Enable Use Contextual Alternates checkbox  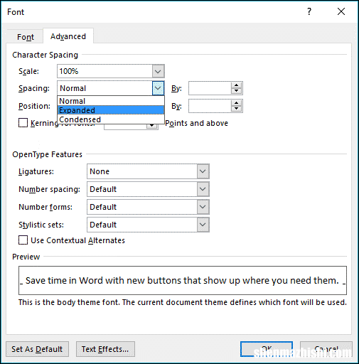(x=23, y=240)
